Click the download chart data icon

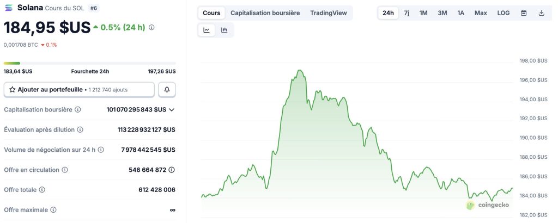tap(541, 13)
